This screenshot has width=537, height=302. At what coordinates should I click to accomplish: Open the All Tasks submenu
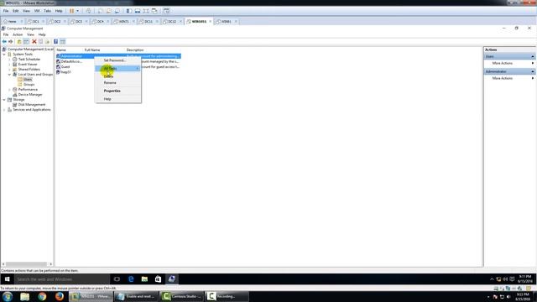point(117,69)
